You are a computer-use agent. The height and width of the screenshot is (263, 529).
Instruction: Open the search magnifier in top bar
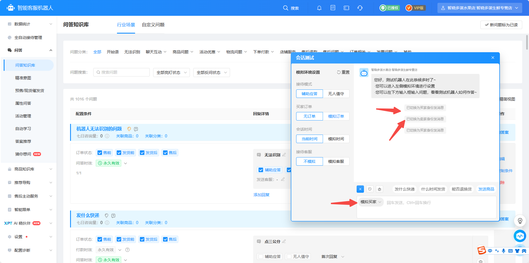286,8
